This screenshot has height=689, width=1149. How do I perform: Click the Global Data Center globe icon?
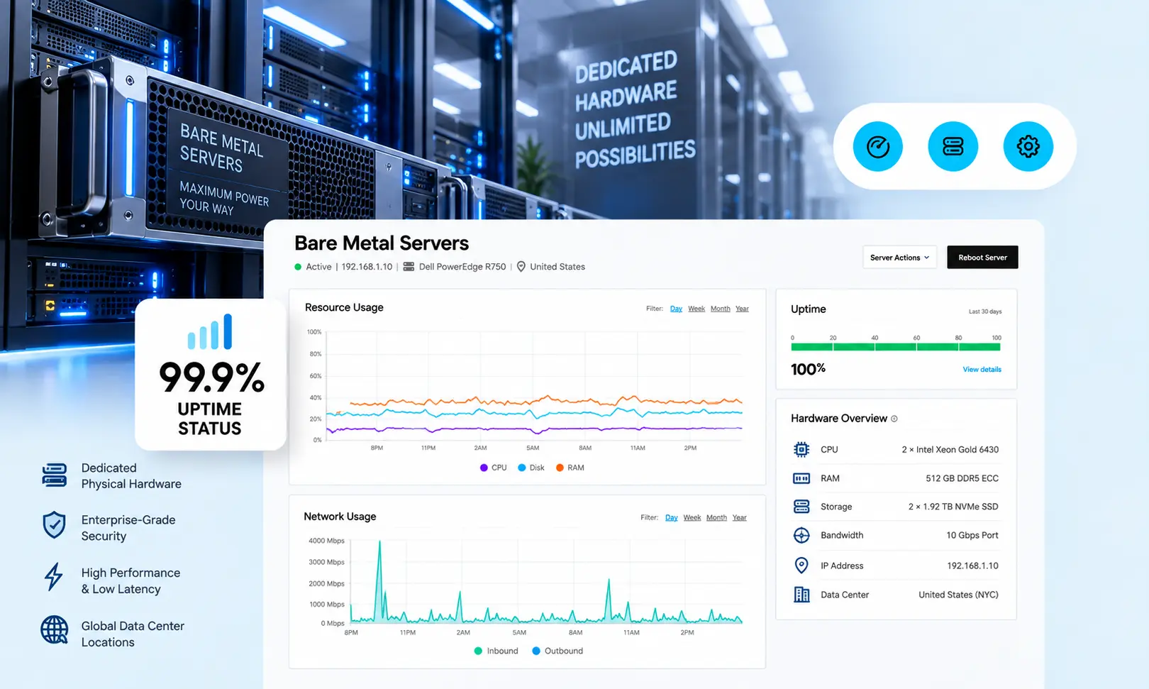tap(55, 629)
